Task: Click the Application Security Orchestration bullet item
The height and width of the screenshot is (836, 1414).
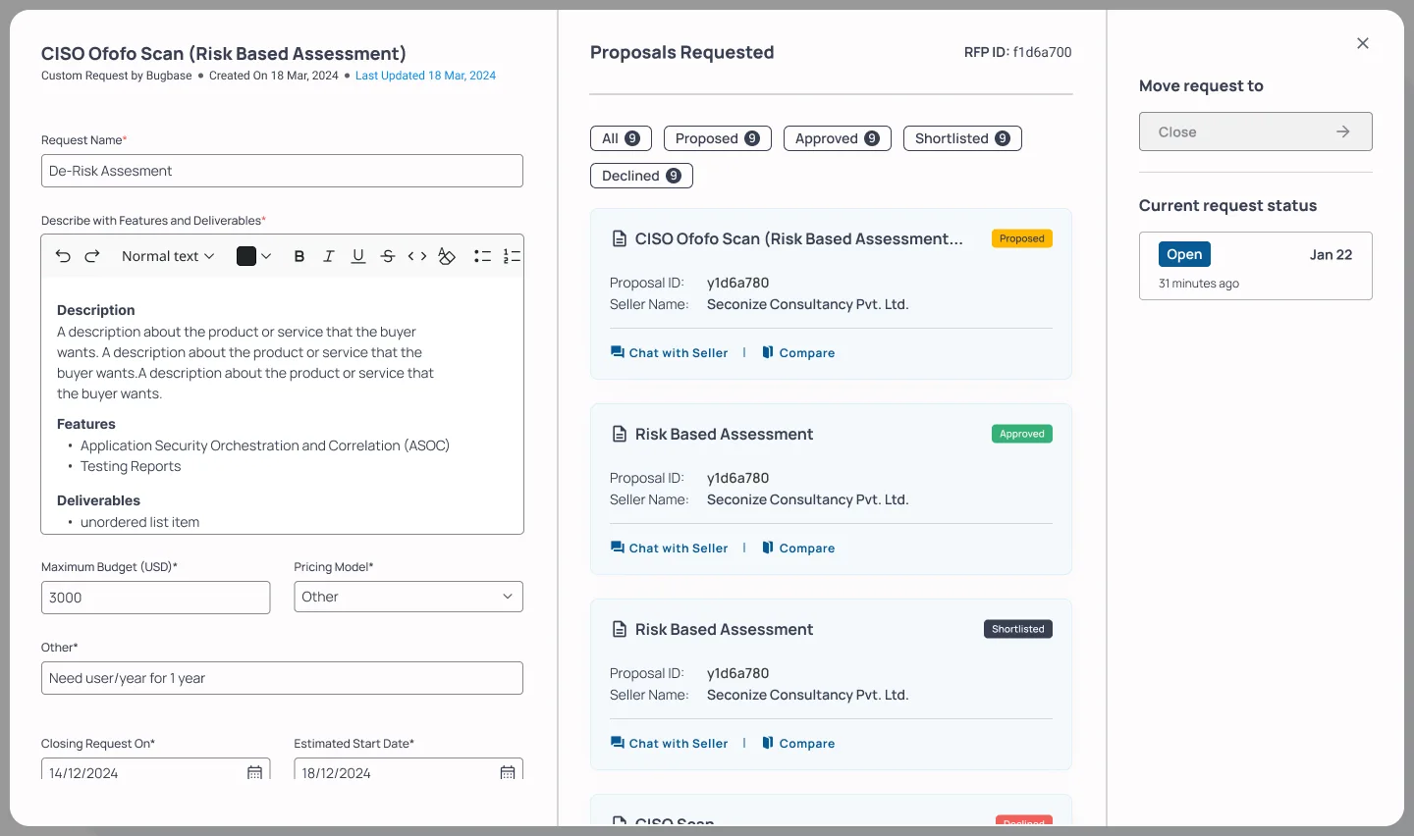Action: (x=265, y=445)
